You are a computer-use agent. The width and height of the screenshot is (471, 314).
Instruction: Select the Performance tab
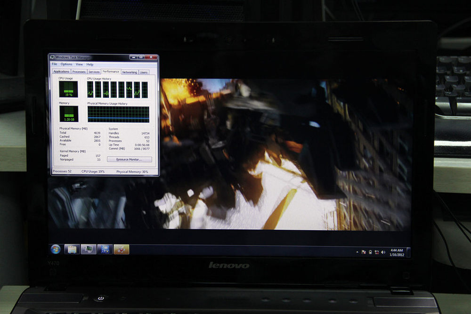111,72
